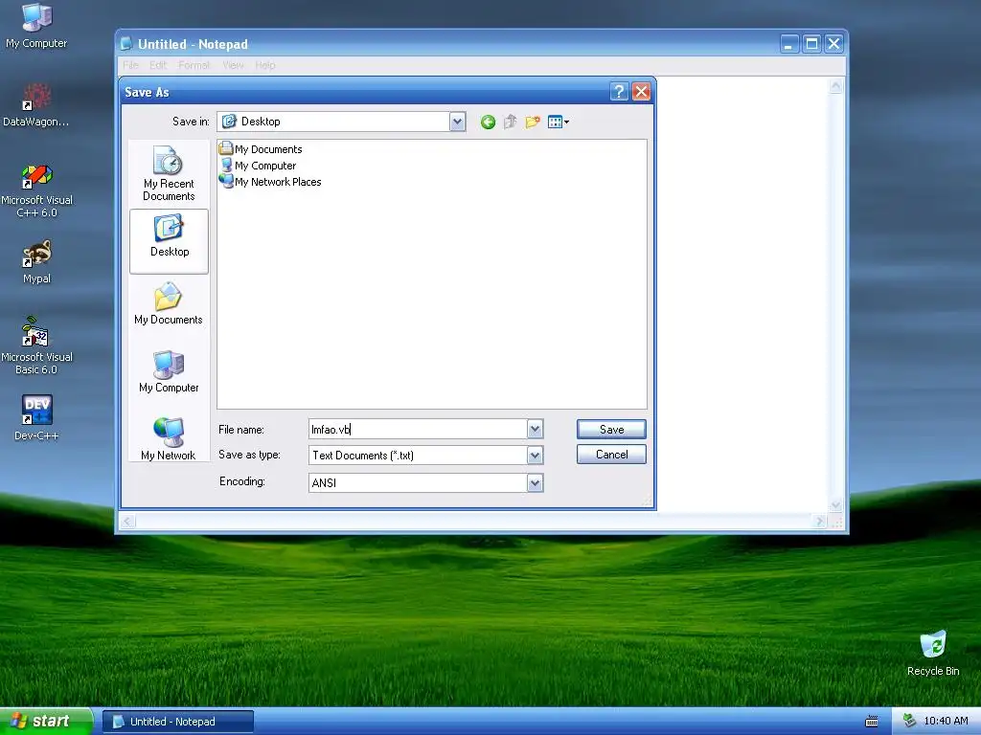Click the green Back arrow in Save As toolbar
The width and height of the screenshot is (981, 735).
point(488,122)
